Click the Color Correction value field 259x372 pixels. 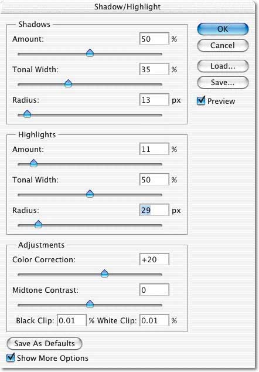pyautogui.click(x=154, y=259)
